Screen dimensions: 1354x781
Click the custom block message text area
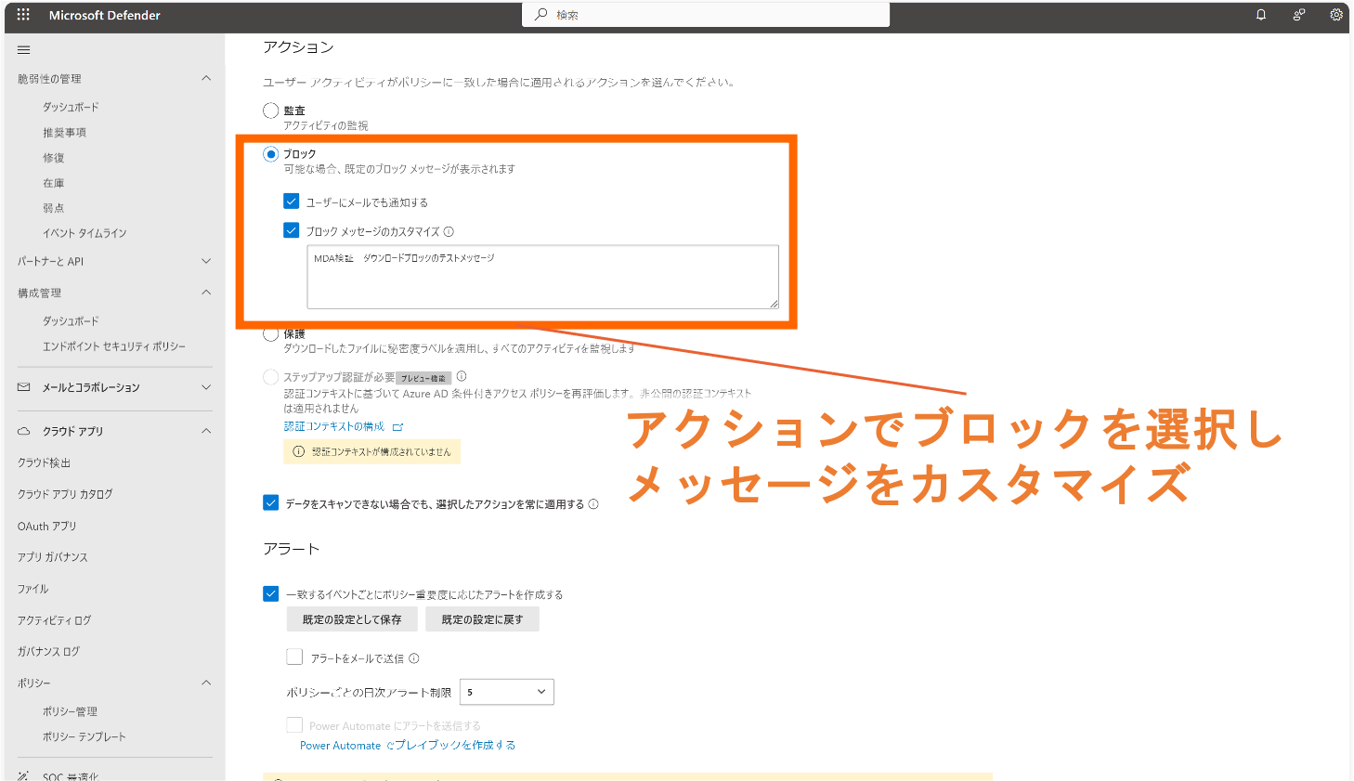(542, 277)
